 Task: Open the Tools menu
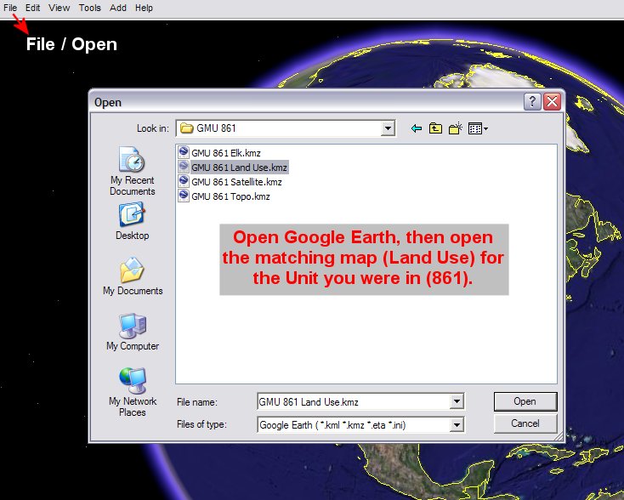coord(89,8)
